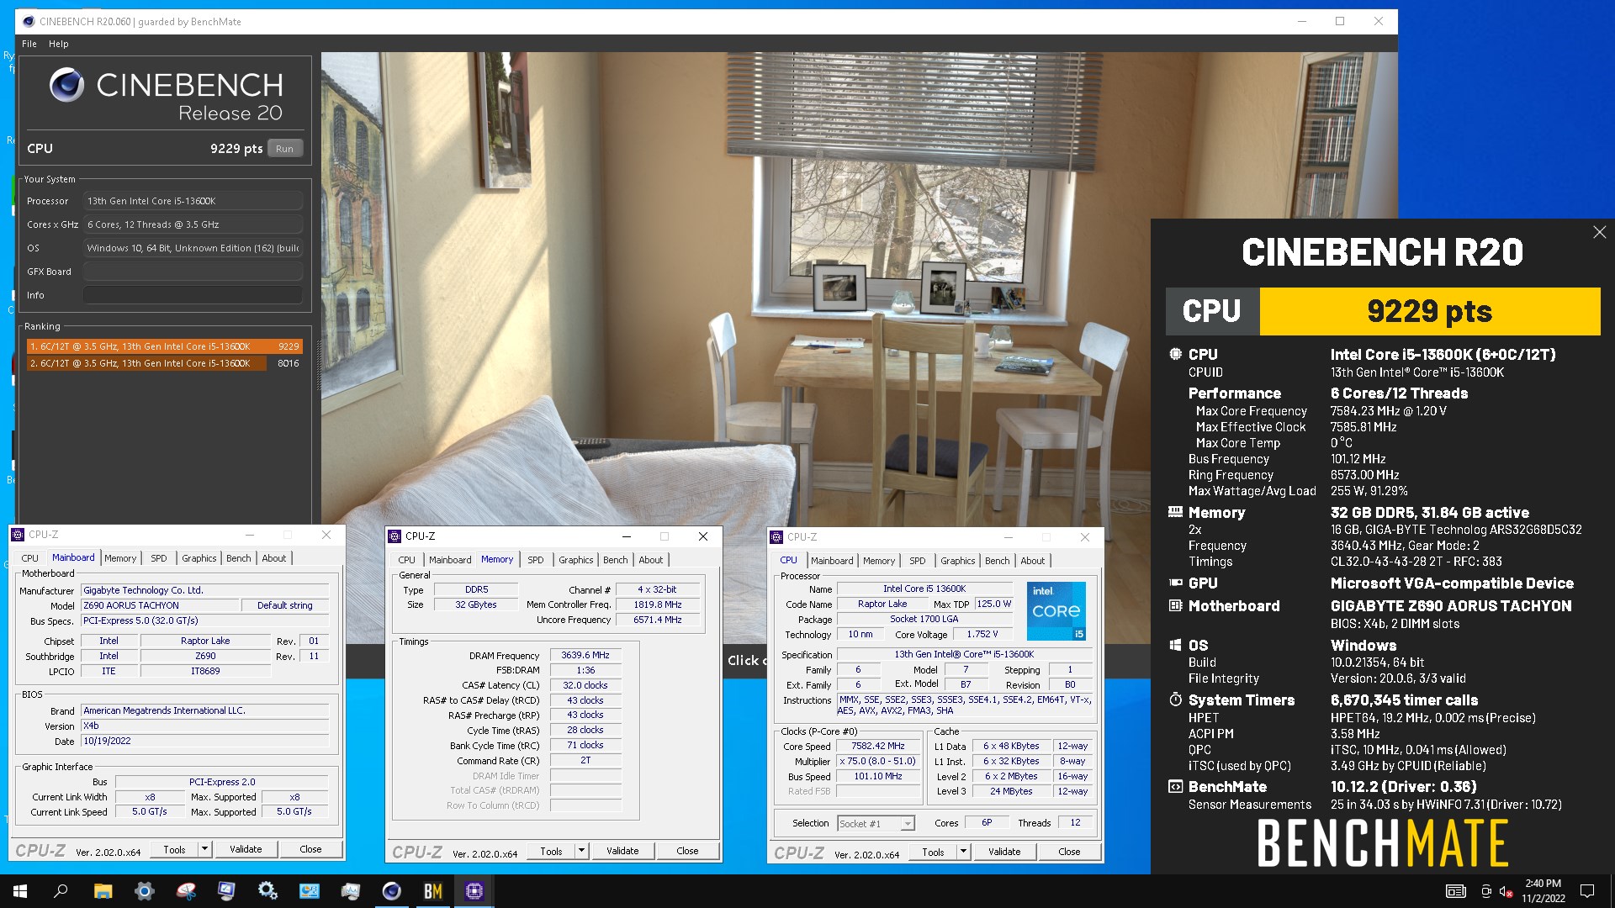This screenshot has height=908, width=1615.
Task: Click the Uncore Frequency value 6571.4 MHz
Action: [658, 620]
